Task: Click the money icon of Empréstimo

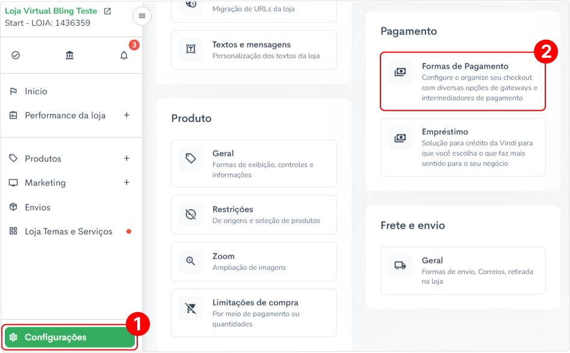Action: pos(400,138)
